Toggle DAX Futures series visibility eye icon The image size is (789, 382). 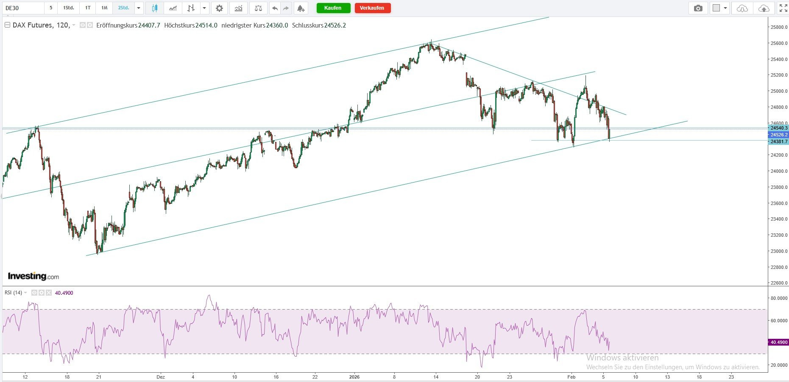pos(83,25)
